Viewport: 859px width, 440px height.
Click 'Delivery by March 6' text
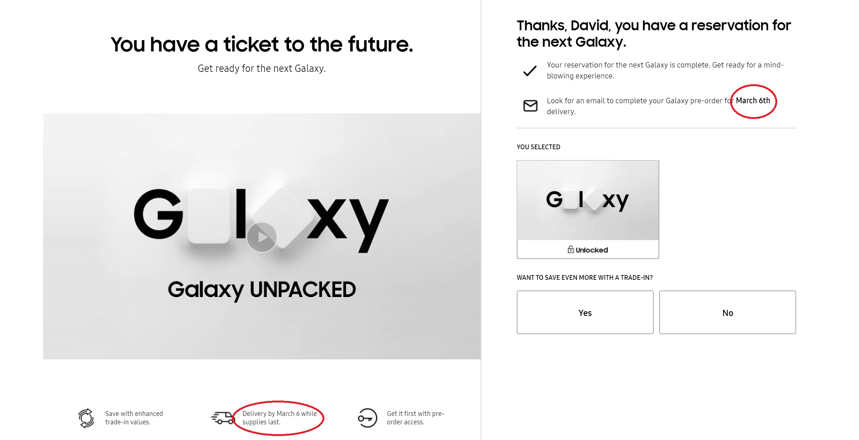point(268,414)
